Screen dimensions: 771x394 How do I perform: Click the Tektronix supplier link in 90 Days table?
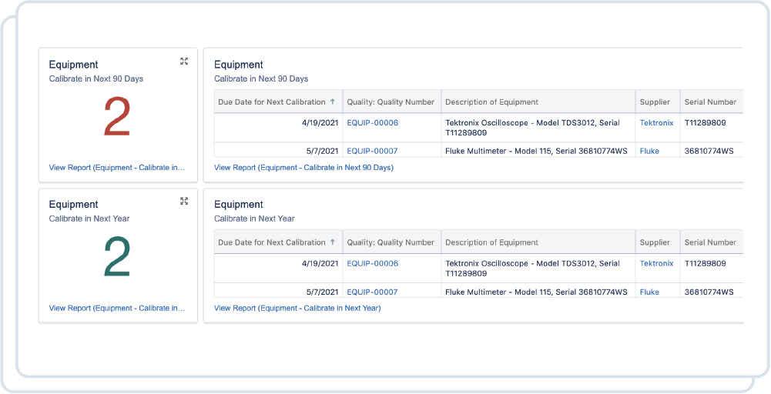[656, 122]
